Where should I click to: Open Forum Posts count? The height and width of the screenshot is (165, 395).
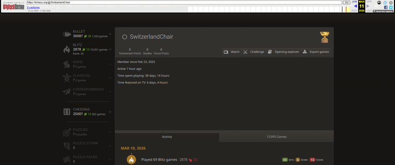click(161, 52)
